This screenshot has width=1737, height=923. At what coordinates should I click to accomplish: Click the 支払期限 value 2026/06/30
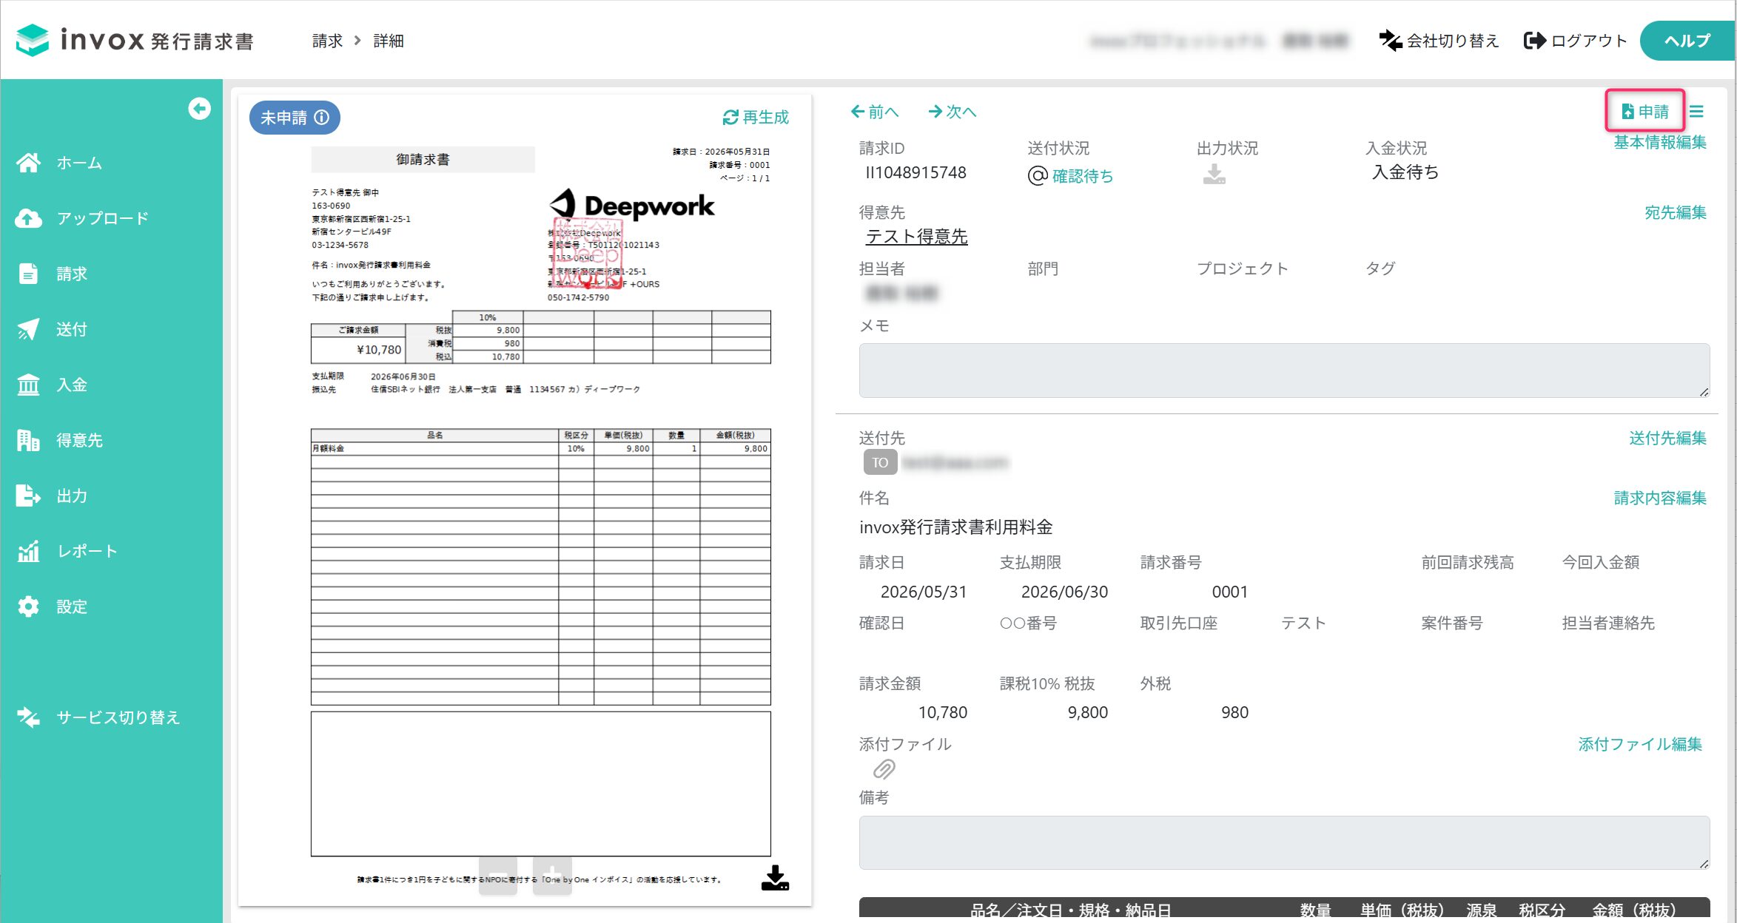point(1064,592)
